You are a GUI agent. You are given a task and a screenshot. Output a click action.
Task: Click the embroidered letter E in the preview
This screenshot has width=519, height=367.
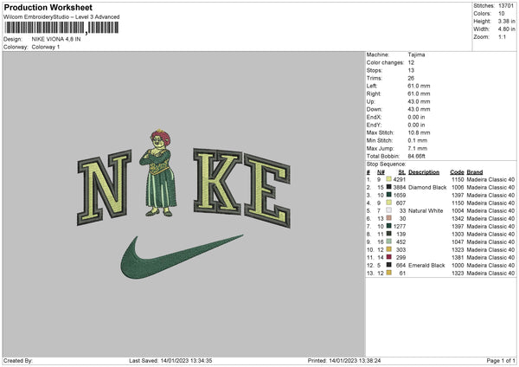click(267, 190)
